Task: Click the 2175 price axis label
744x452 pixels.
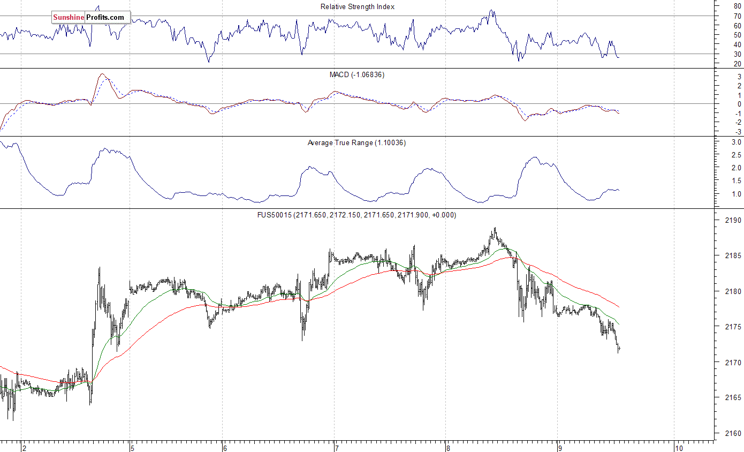Action: click(x=734, y=327)
